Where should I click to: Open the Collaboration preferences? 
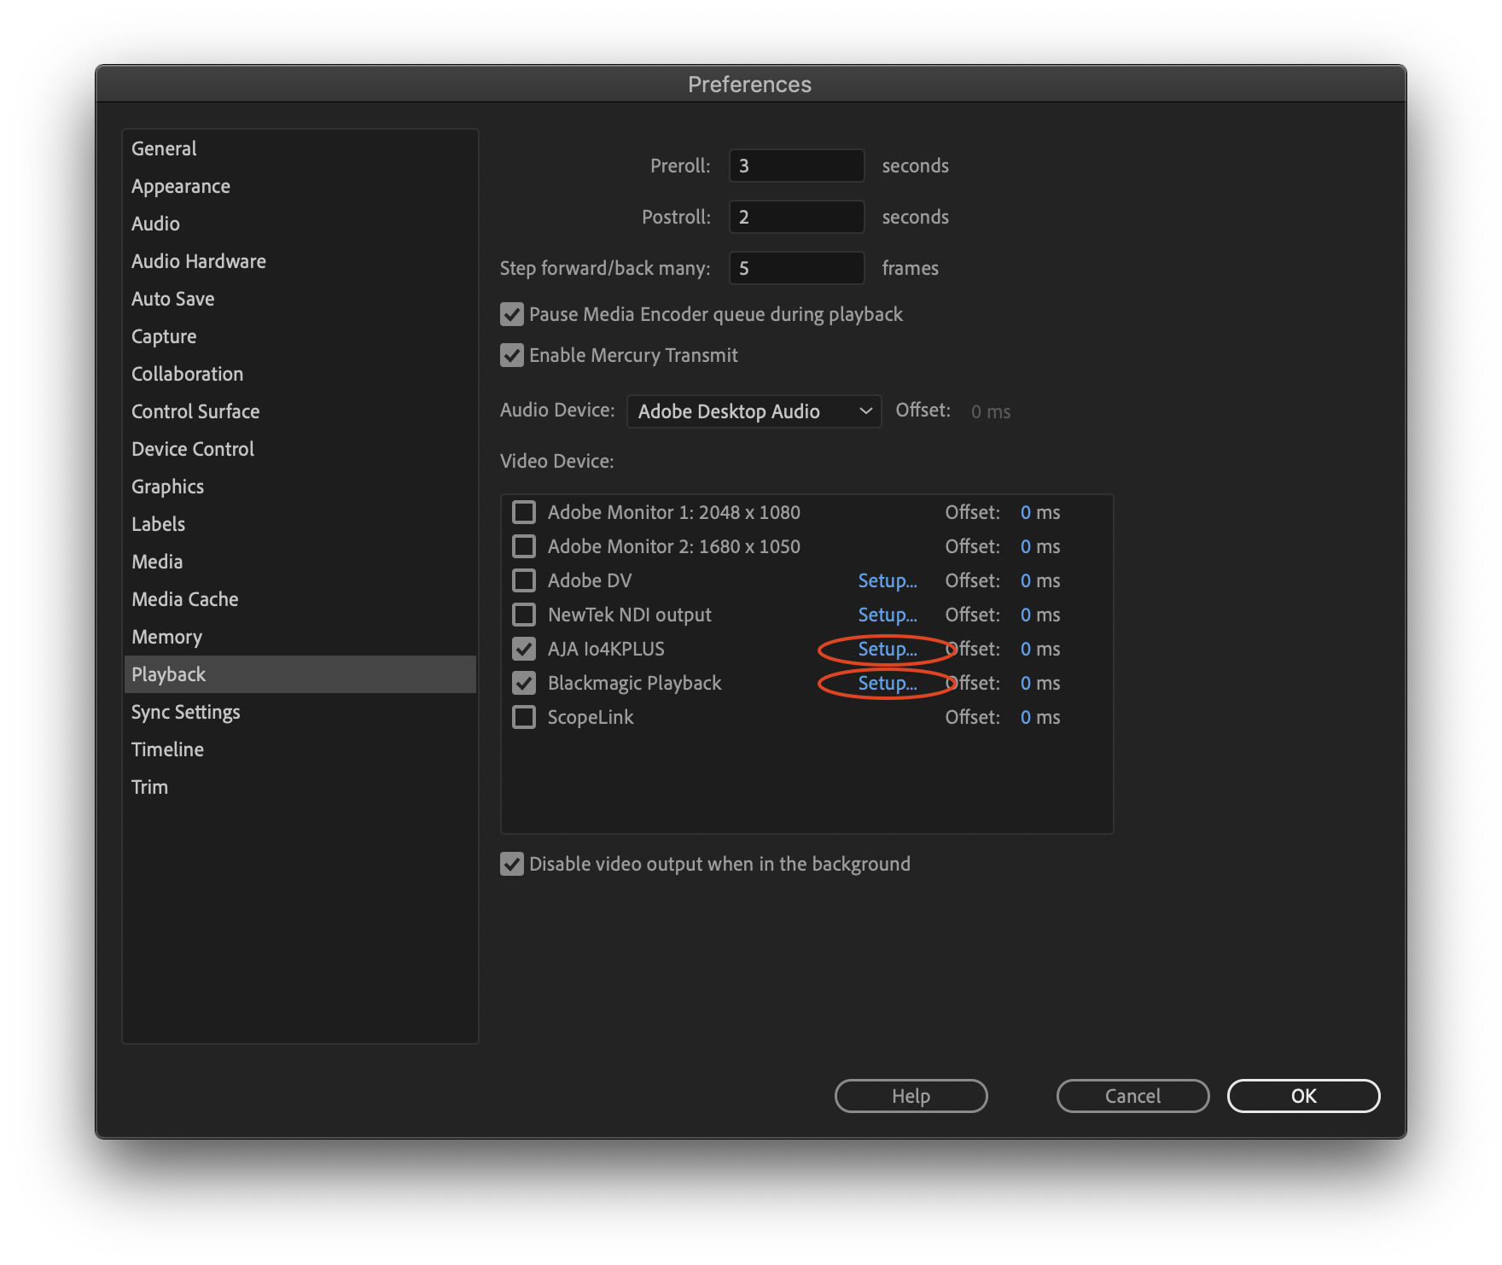(x=187, y=373)
